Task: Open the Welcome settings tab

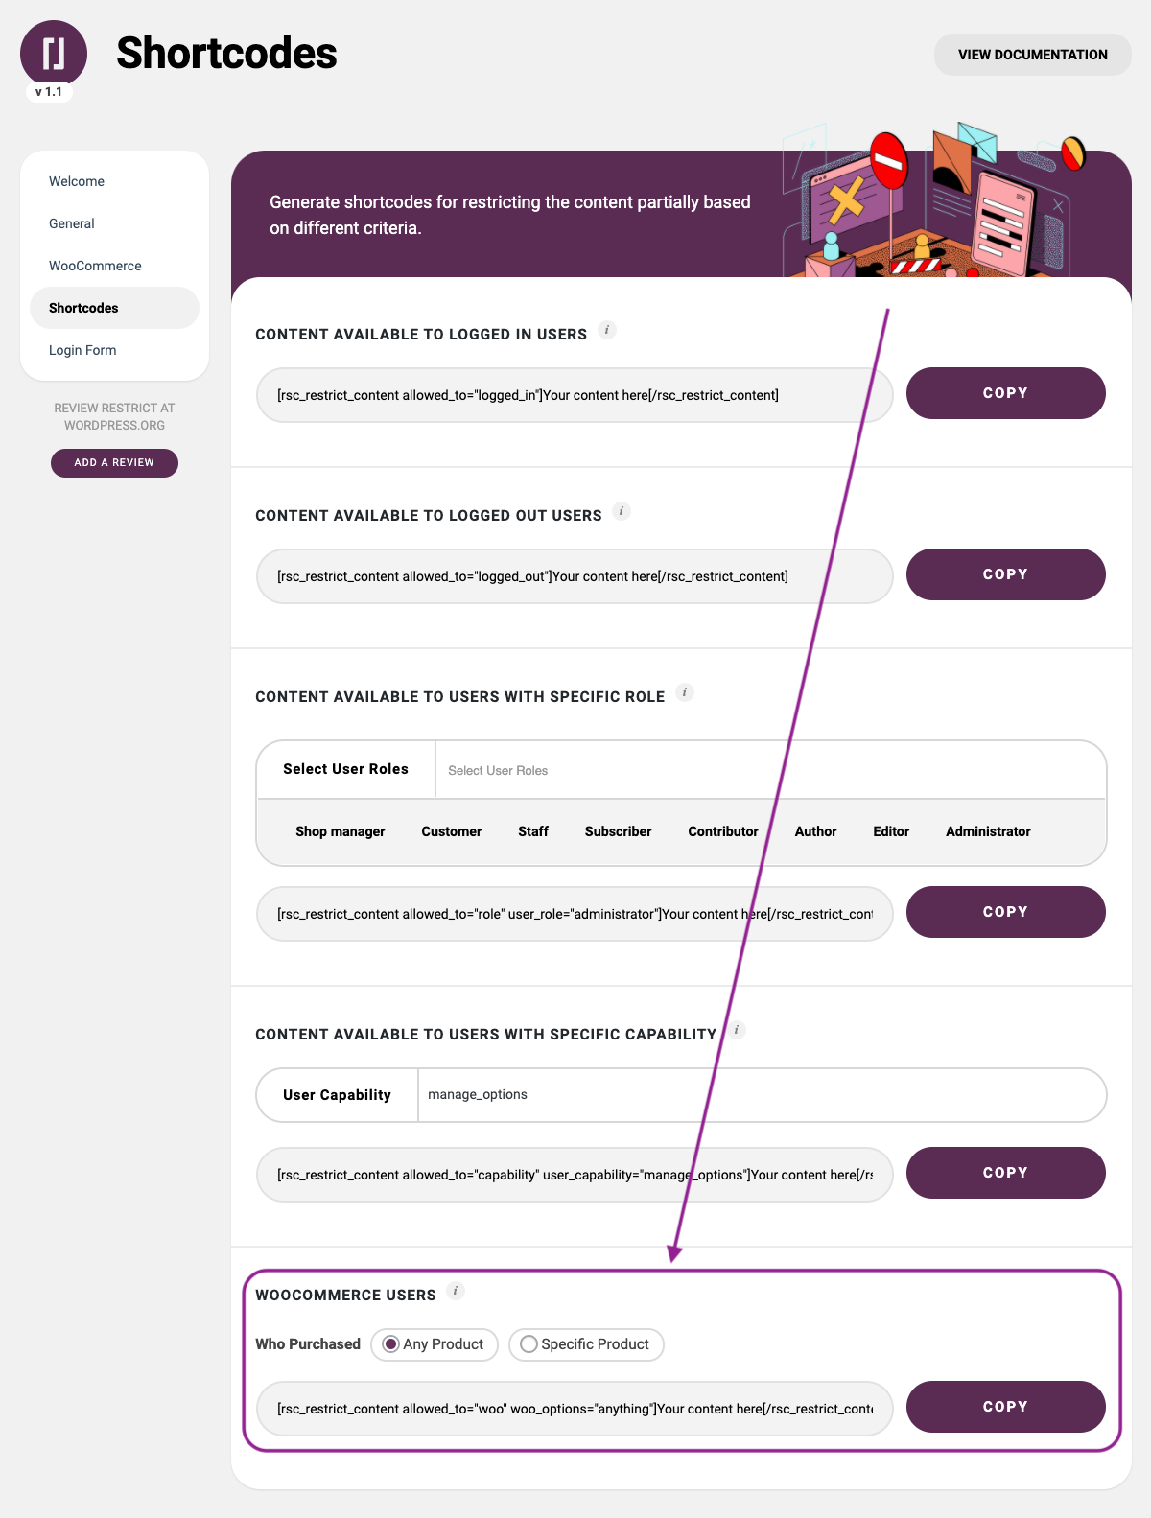Action: point(77,181)
